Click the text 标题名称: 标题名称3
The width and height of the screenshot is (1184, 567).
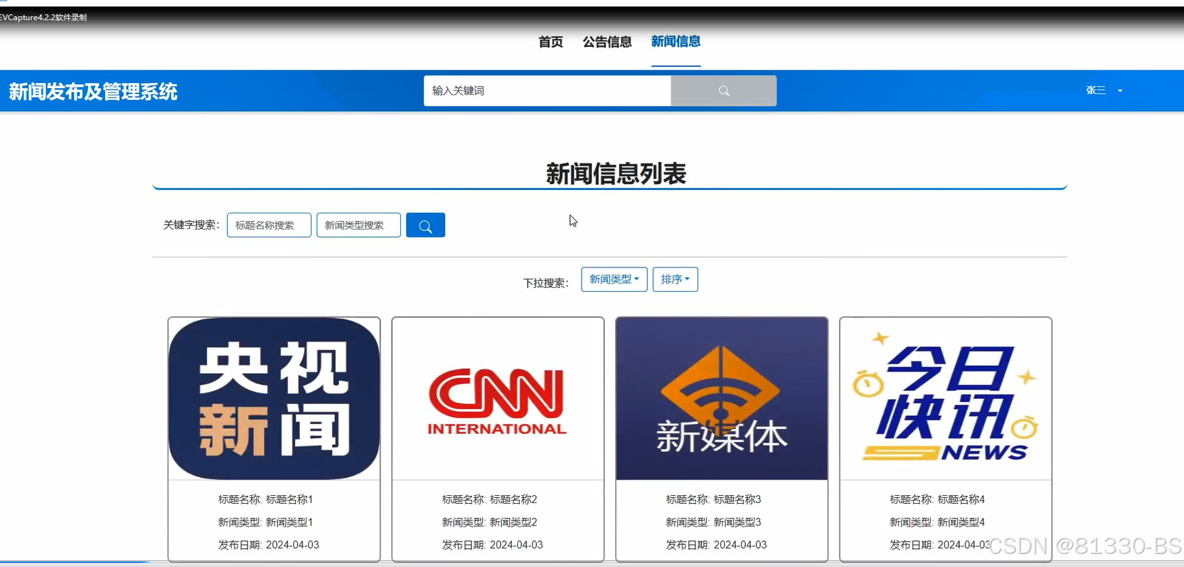pyautogui.click(x=714, y=499)
